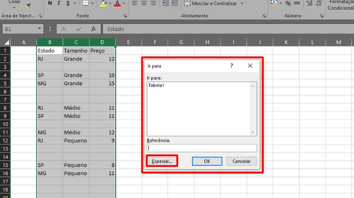Click the formula bar showing Estado
The image size is (354, 198).
(x=228, y=29)
